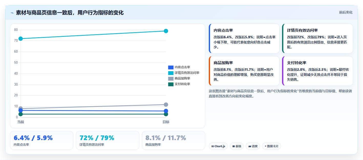The width and height of the screenshot is (363, 160).
Task: Click the 8.1% / 11.7% stat value
Action: click(x=166, y=138)
